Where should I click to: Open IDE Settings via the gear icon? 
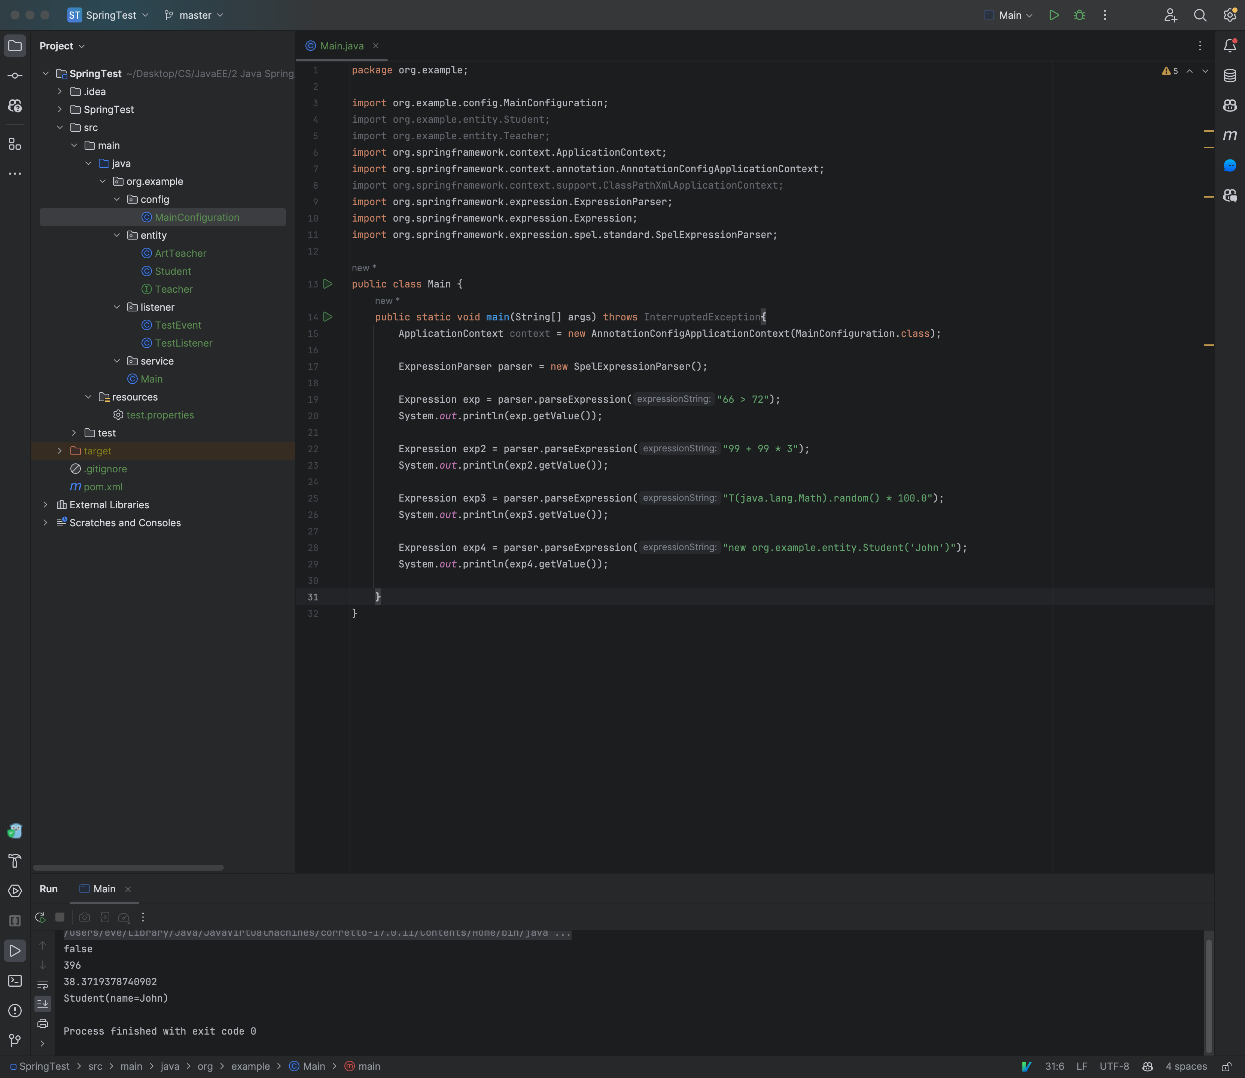tap(1229, 15)
